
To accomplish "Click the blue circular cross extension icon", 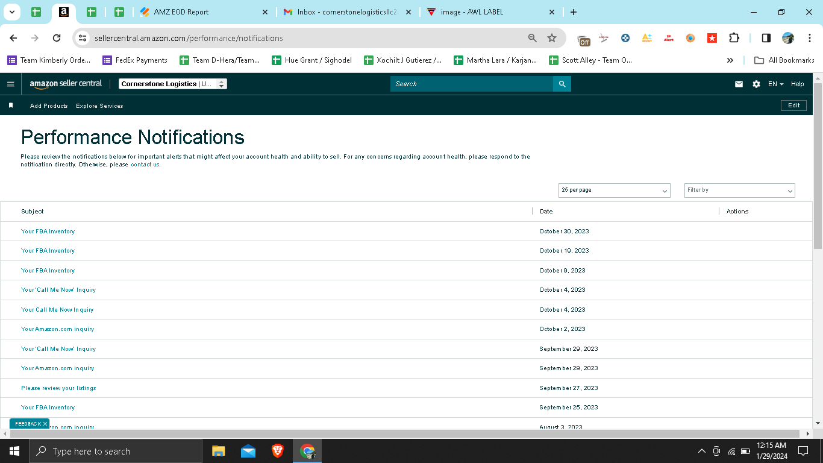I will [625, 38].
